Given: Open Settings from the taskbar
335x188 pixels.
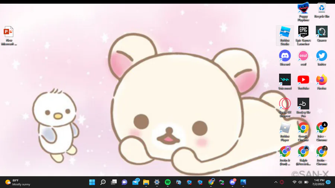Looking at the screenshot, I should tap(157, 182).
